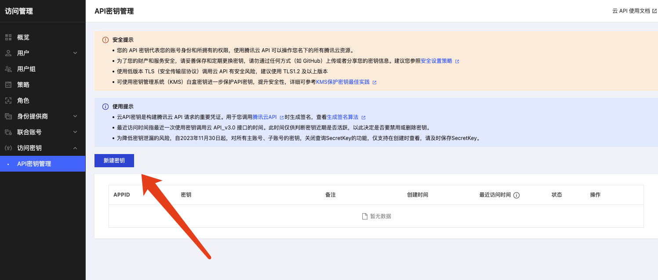This screenshot has height=280, width=658.
Task: Open the KMS保护密钥最佳实践 link
Action: tap(343, 82)
